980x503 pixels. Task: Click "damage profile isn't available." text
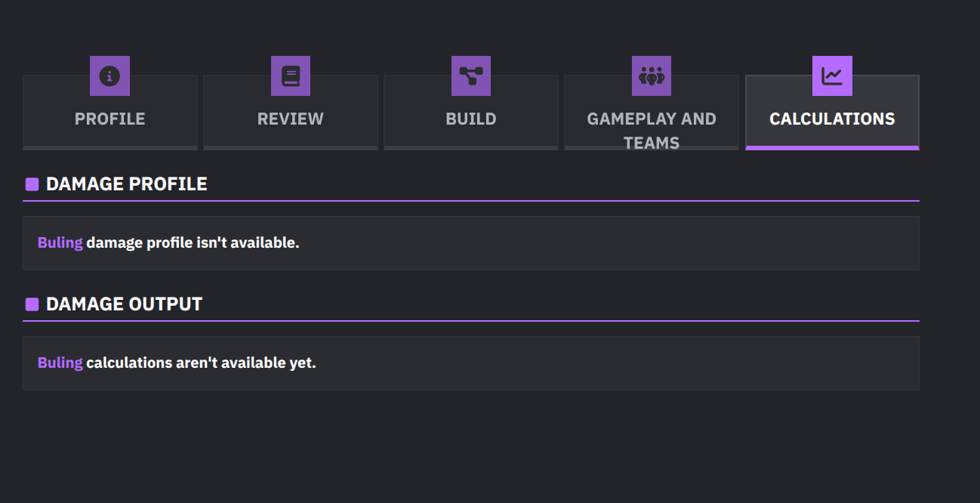pos(193,243)
